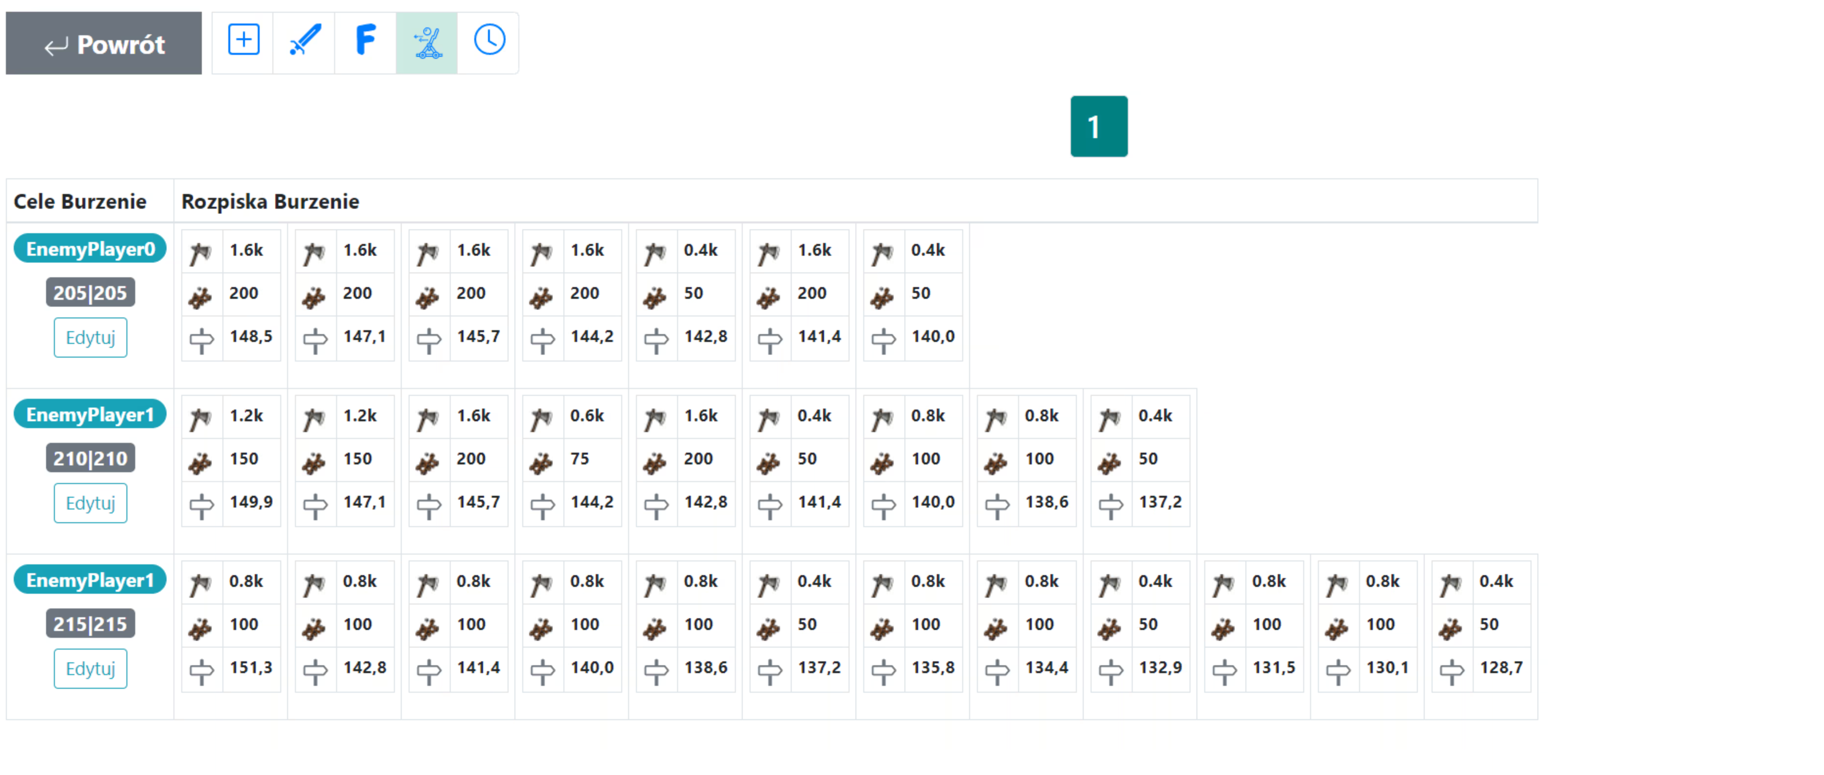1824x775 pixels.
Task: Open EnemyPlayer0 player badge
Action: [x=90, y=249]
